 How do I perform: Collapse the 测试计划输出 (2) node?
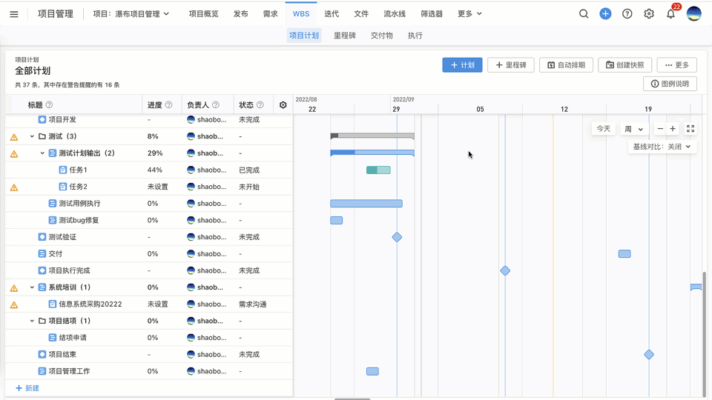click(42, 153)
